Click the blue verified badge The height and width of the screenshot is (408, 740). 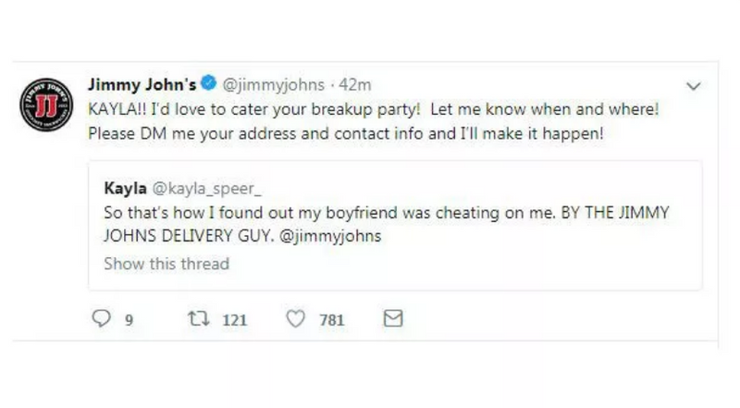209,84
